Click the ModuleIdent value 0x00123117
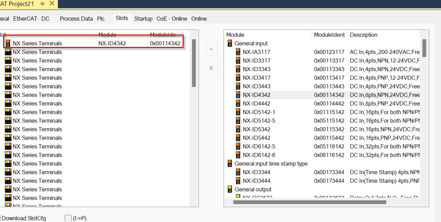Screen dimensions: 441x222 click(329, 52)
